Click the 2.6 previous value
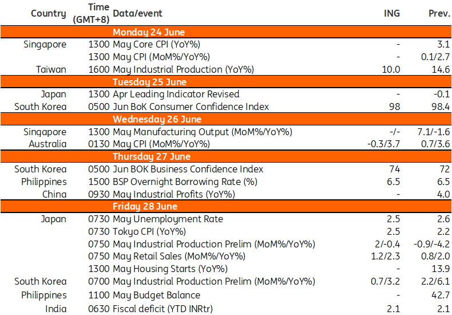 point(444,219)
